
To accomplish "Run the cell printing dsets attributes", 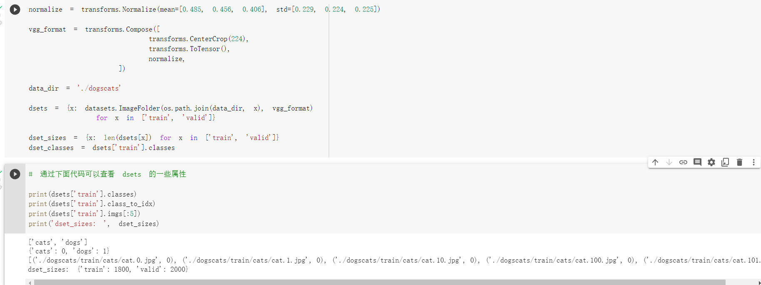I will (x=15, y=174).
